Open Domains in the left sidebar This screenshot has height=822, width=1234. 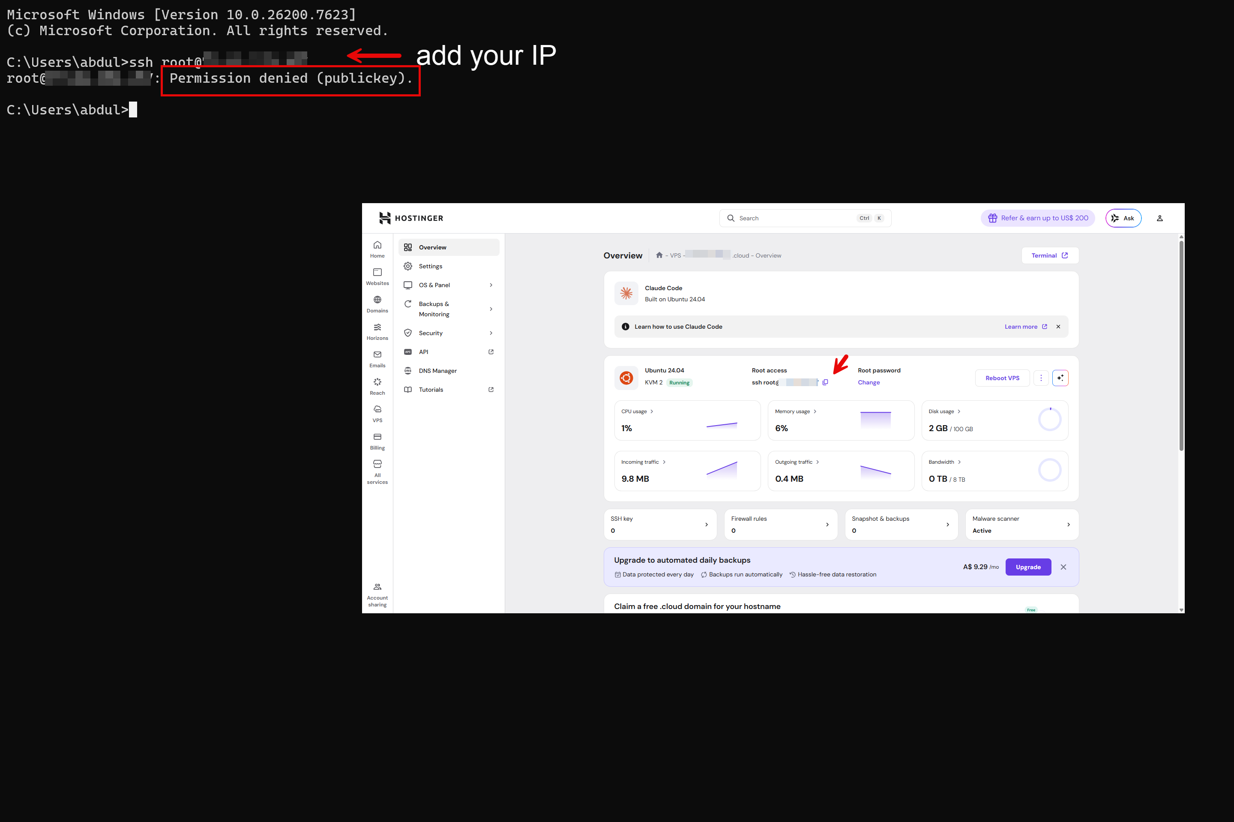click(377, 305)
